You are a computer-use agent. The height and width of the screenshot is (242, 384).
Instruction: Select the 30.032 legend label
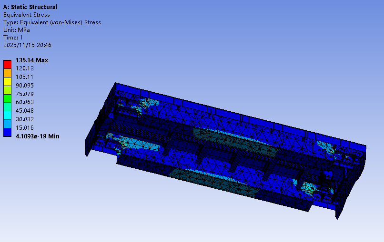(25, 119)
